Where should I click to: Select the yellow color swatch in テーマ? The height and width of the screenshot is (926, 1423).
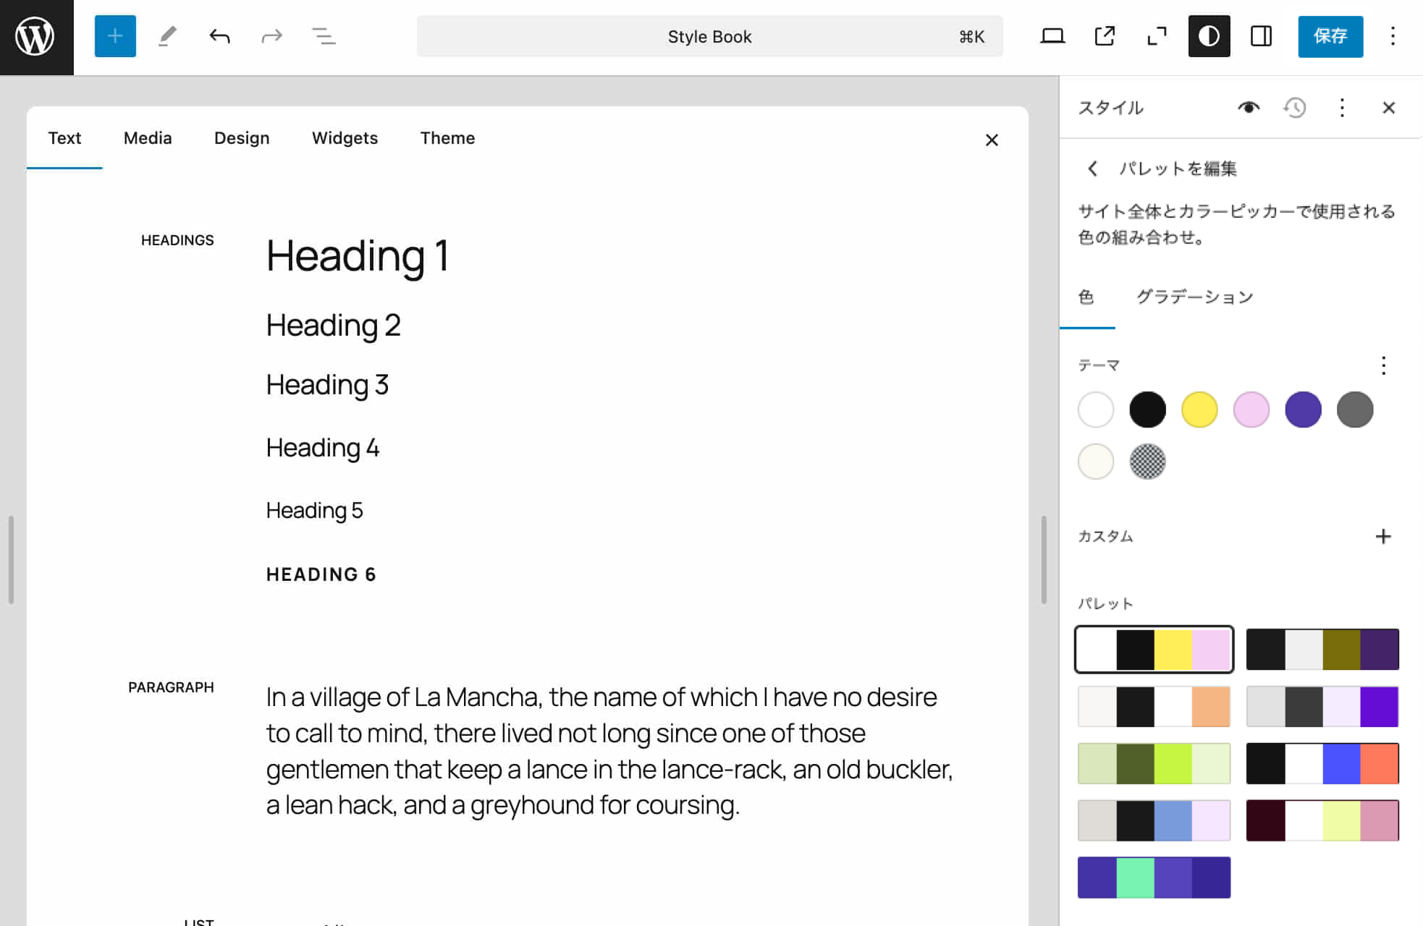coord(1199,409)
